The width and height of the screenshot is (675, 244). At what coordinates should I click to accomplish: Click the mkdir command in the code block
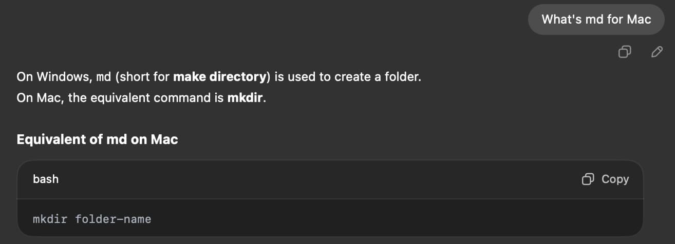coord(49,219)
